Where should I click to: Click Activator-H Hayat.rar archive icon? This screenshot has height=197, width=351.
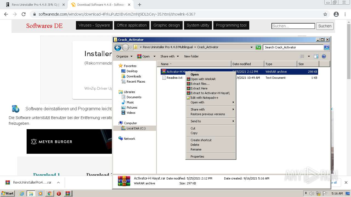tap(164, 72)
